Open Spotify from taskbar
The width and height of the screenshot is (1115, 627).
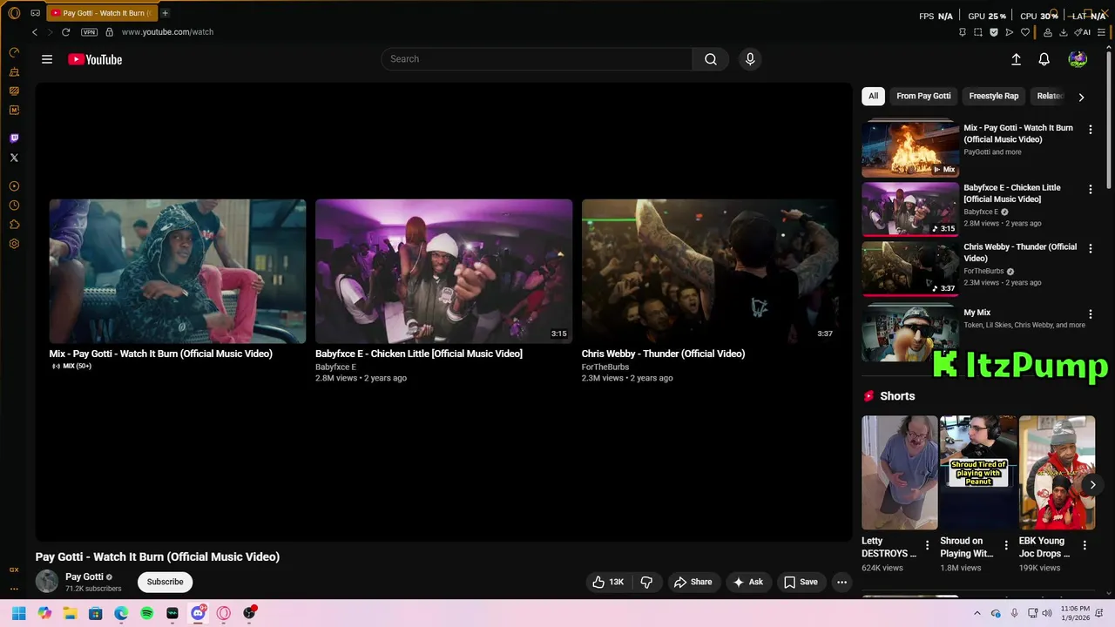tap(146, 613)
